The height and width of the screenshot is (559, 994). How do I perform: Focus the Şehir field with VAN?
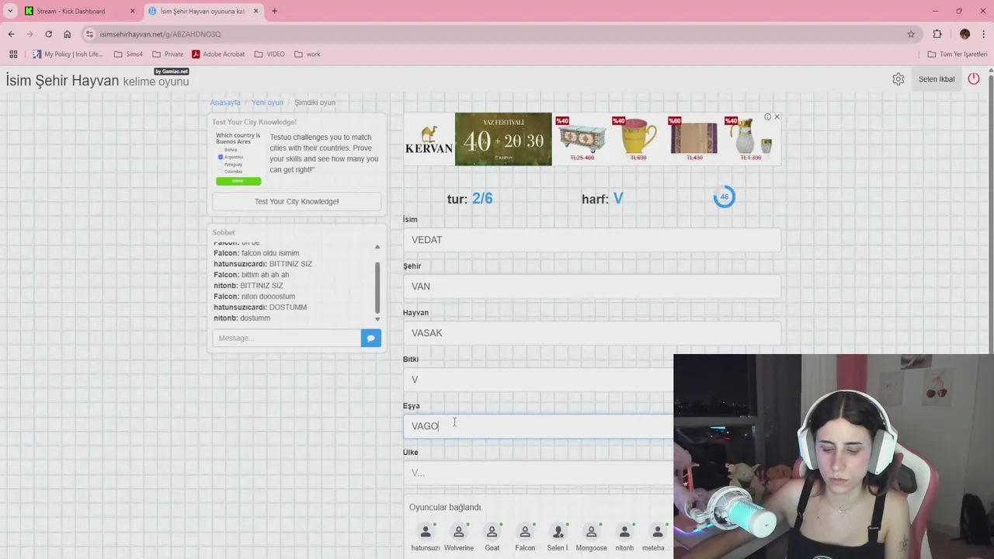[x=592, y=286]
